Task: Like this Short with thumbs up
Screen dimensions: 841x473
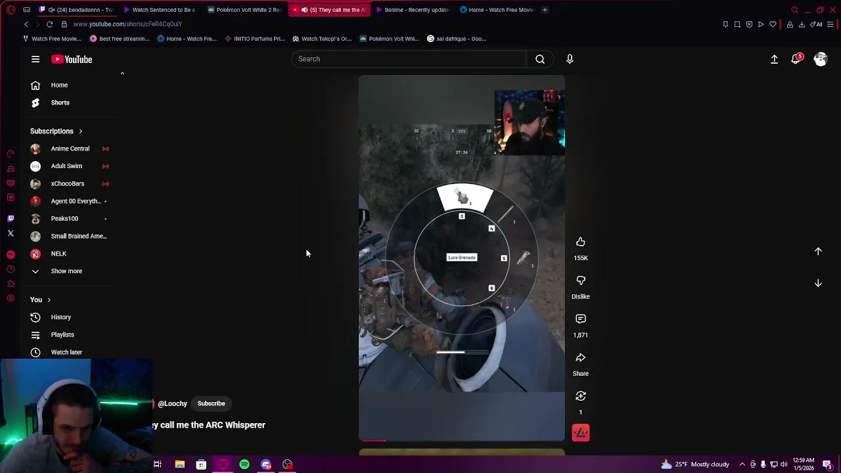Action: 581,242
